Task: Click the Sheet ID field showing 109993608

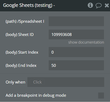Action: [76, 34]
